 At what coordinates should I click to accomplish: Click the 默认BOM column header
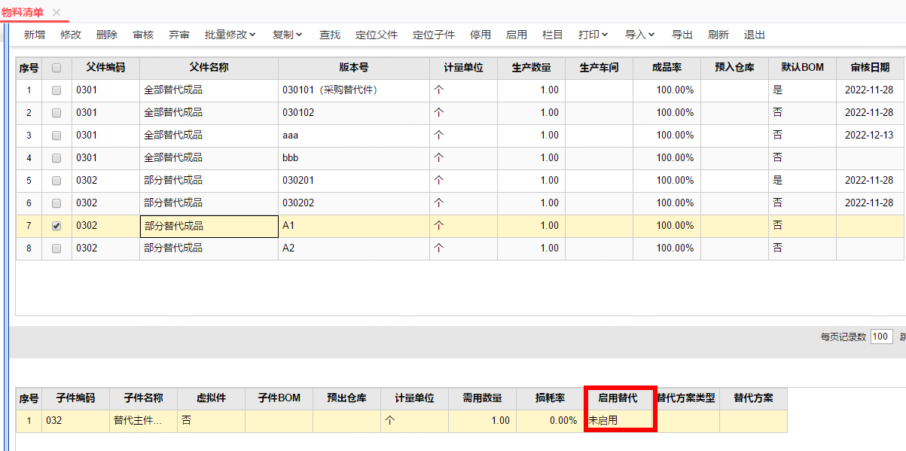(802, 68)
